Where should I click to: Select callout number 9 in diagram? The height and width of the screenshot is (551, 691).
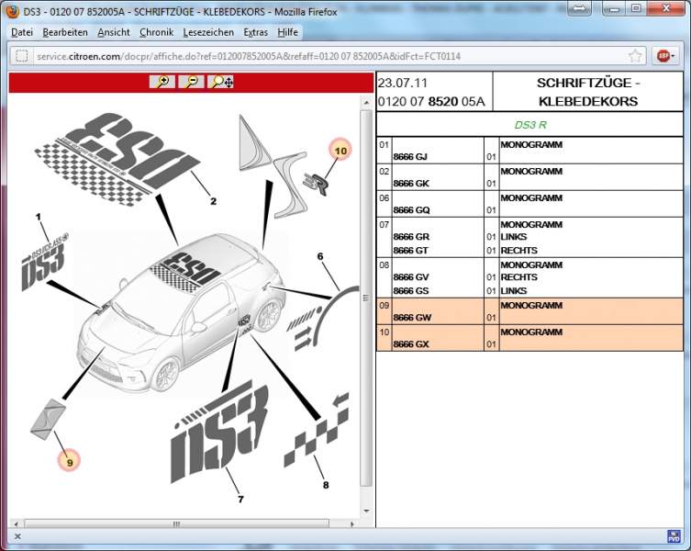(70, 462)
